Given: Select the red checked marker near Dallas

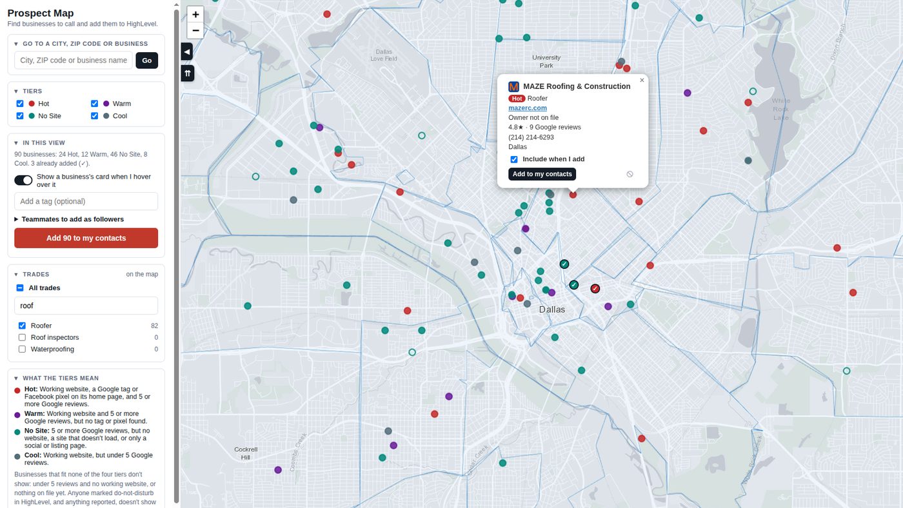Looking at the screenshot, I should [595, 288].
